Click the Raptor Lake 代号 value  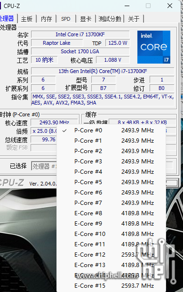pos(57,43)
